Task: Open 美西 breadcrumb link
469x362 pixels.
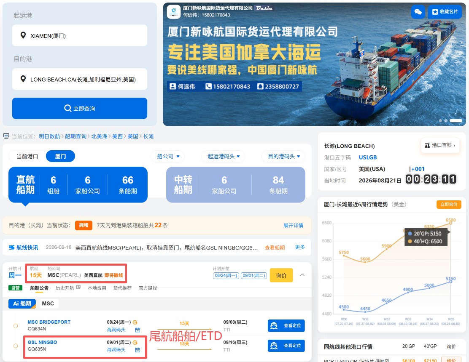Action: point(117,136)
